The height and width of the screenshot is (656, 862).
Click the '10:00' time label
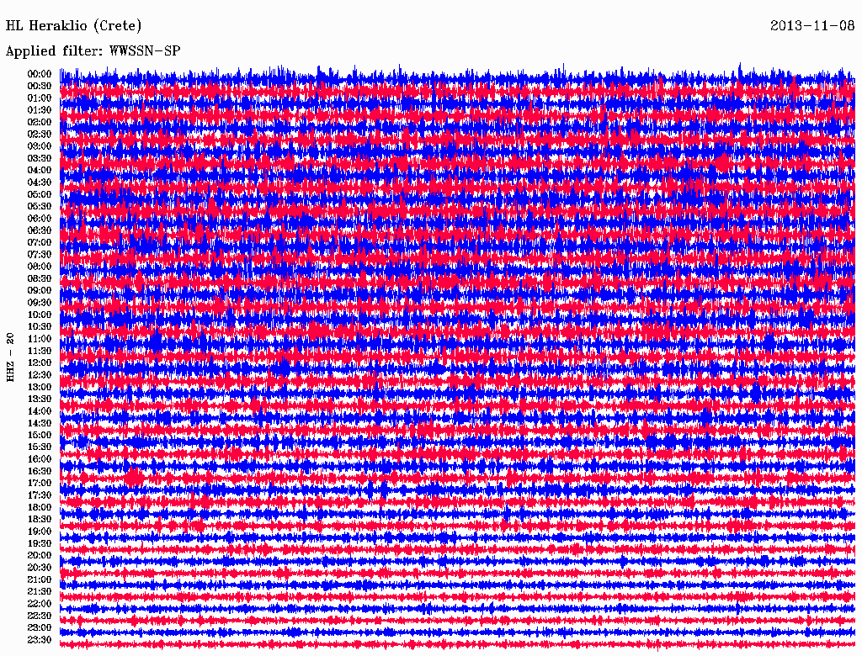[x=40, y=315]
